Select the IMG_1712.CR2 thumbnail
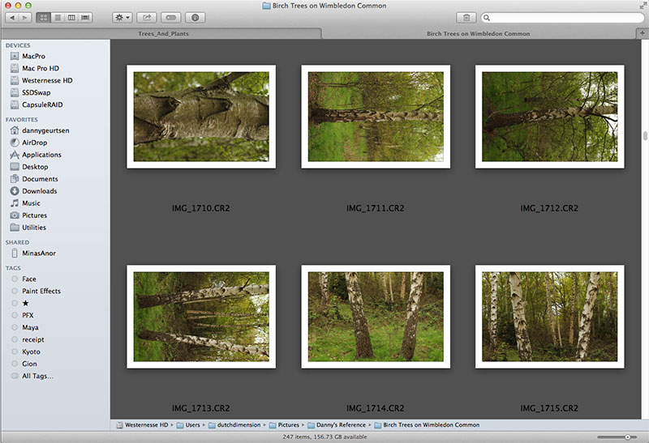Viewport: 649px width, 443px height. pos(550,117)
